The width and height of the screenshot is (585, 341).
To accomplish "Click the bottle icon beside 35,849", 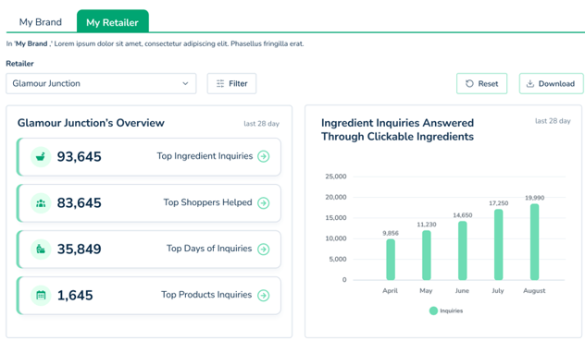I will click(x=41, y=249).
